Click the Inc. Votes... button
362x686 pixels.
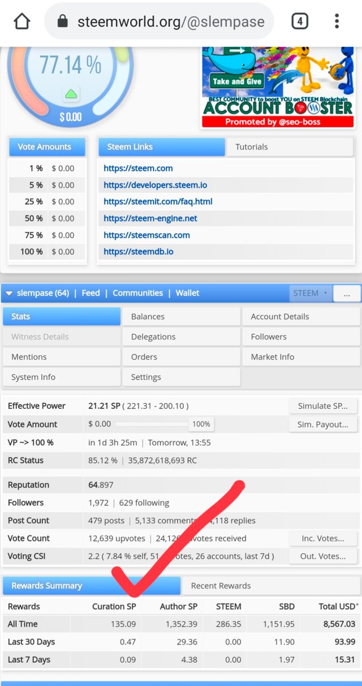(x=323, y=538)
